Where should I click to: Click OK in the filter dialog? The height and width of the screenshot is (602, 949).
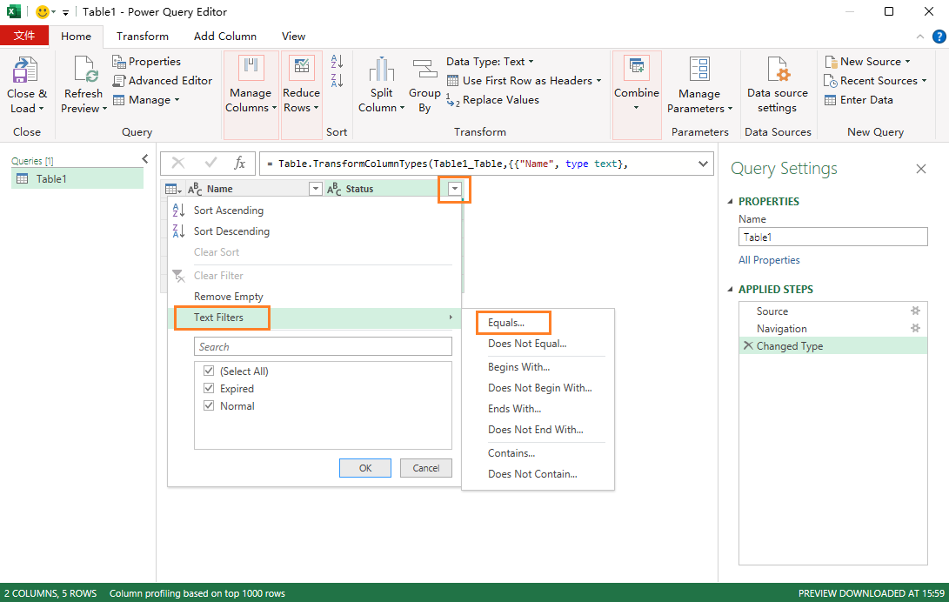tap(364, 467)
